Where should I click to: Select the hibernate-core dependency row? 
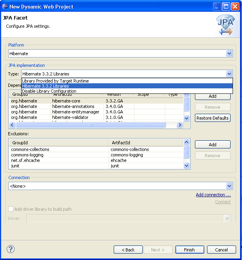(x=96, y=101)
